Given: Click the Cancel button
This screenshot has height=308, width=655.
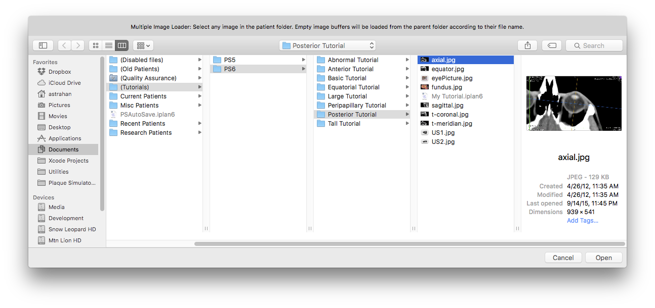Looking at the screenshot, I should click(563, 258).
